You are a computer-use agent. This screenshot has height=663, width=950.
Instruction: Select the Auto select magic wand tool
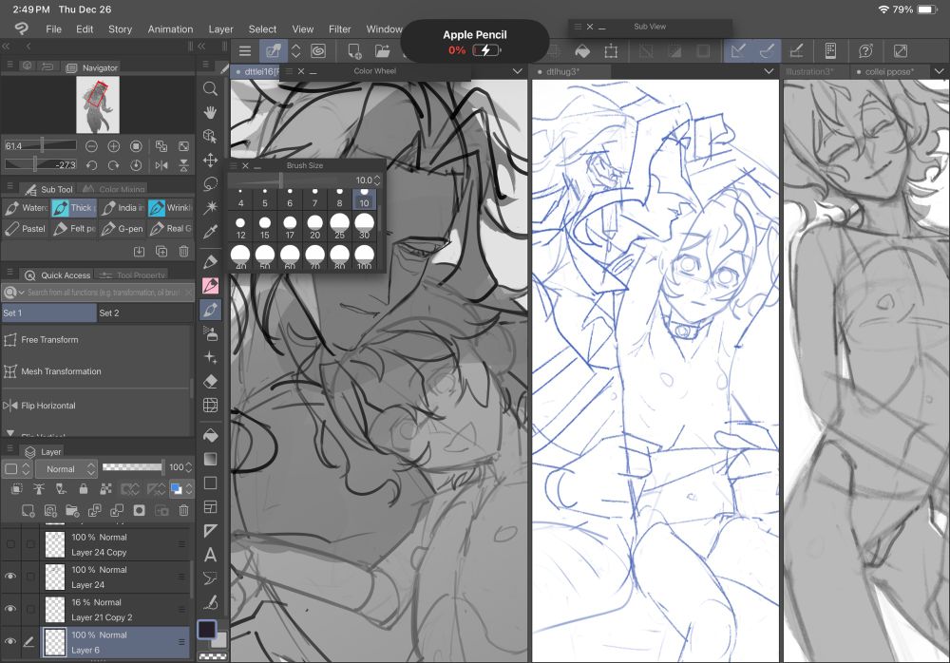(x=210, y=207)
